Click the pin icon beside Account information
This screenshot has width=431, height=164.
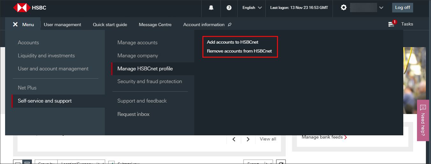click(x=230, y=25)
